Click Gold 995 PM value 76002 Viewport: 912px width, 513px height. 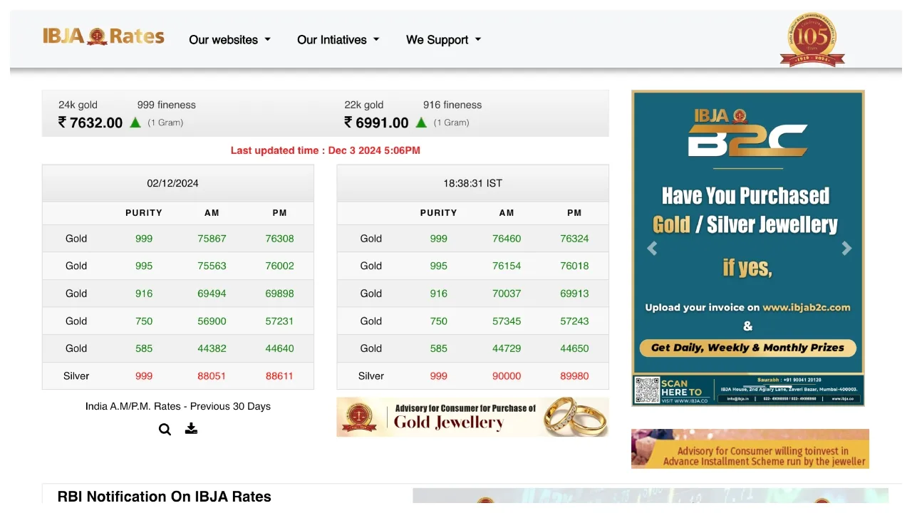click(279, 266)
